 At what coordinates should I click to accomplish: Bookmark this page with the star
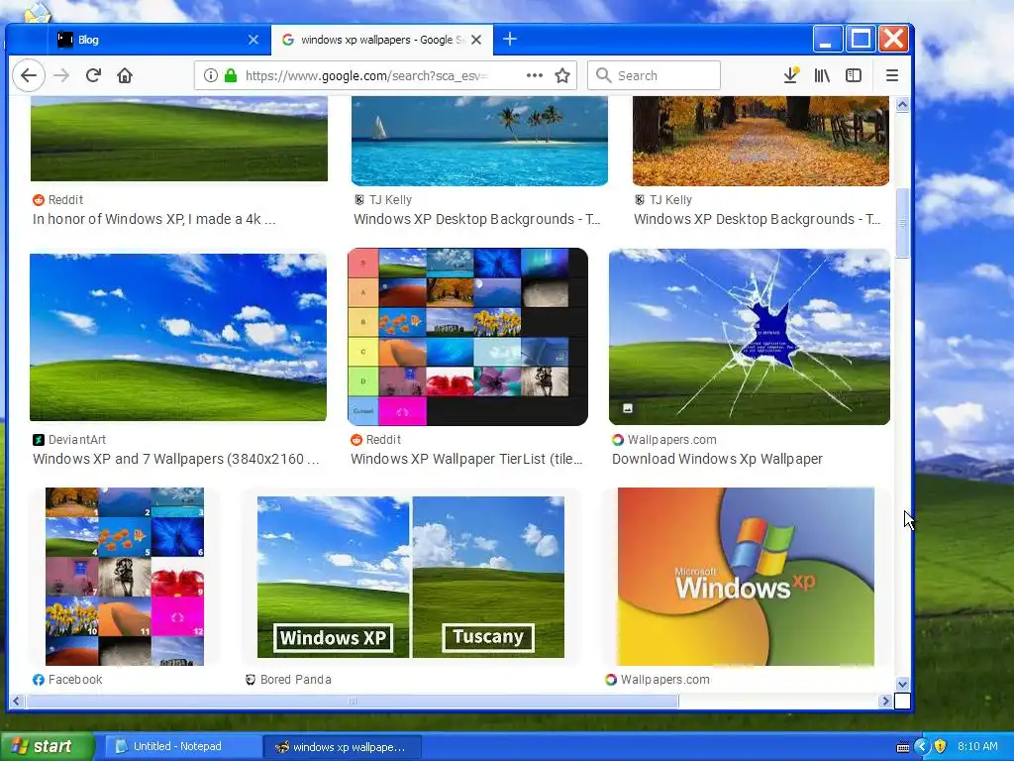pos(562,75)
